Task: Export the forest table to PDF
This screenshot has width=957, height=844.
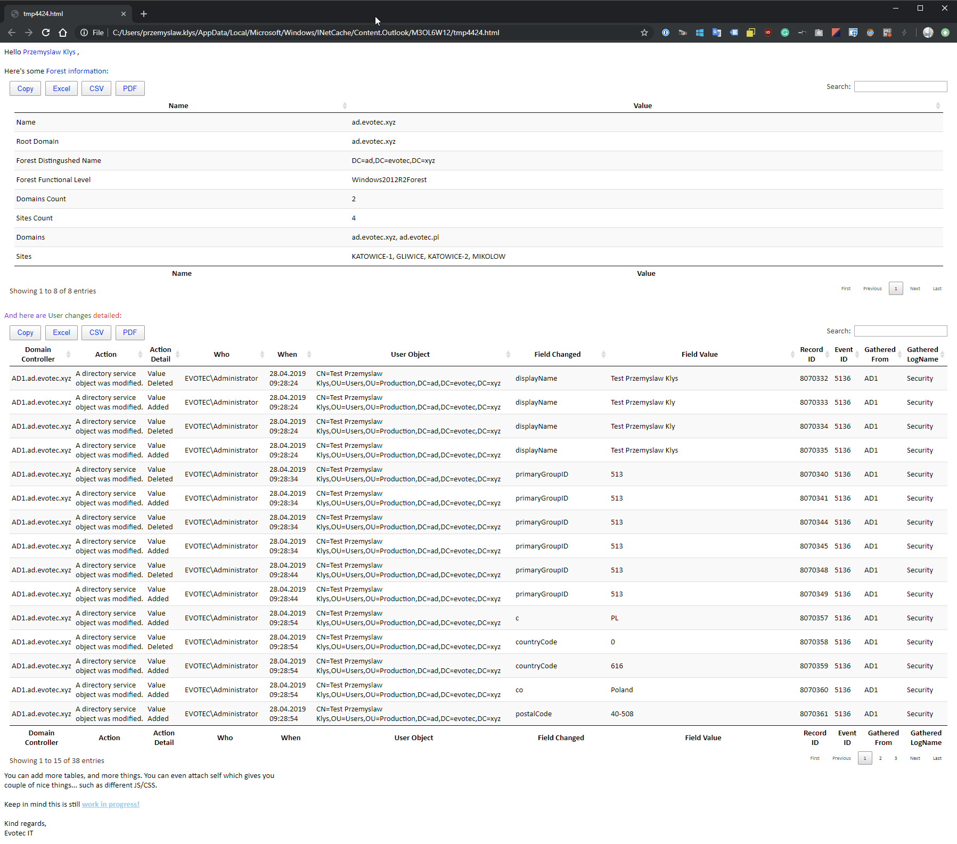Action: click(130, 88)
